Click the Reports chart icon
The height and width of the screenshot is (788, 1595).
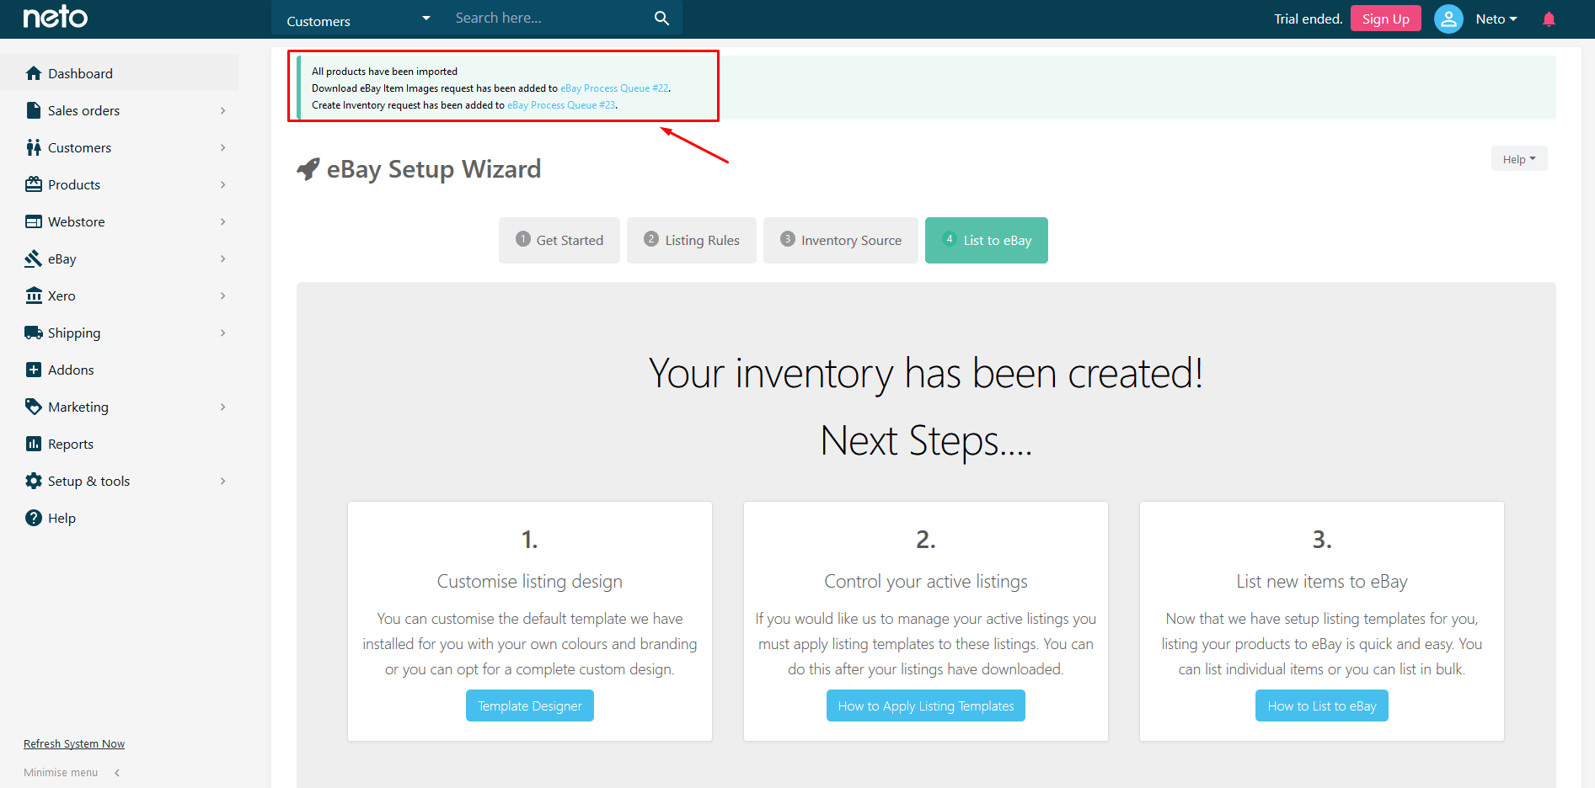point(34,444)
